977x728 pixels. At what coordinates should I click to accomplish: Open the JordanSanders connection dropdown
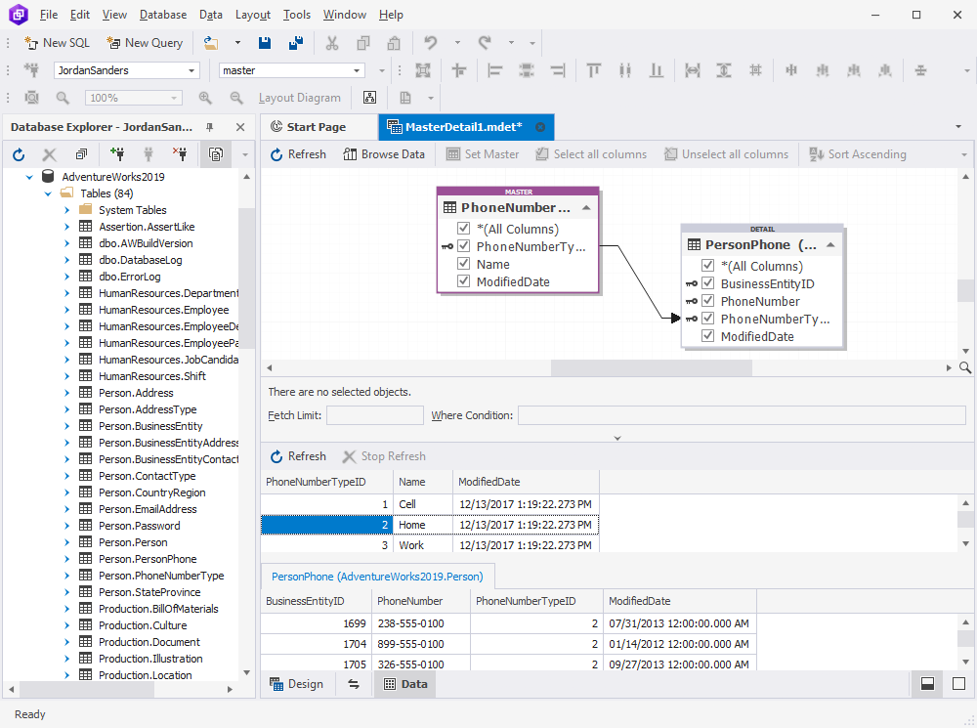tap(191, 70)
